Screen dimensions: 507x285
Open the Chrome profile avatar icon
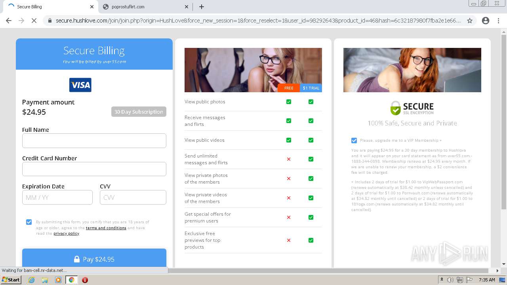(x=486, y=21)
